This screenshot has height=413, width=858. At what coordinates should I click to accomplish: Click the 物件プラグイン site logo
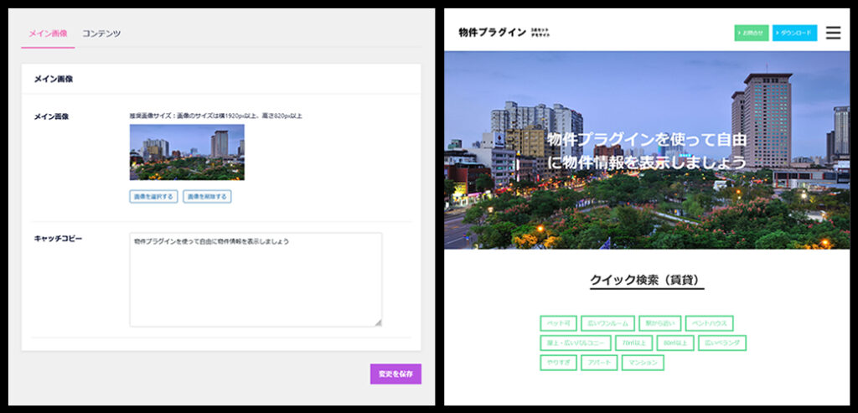pos(493,33)
